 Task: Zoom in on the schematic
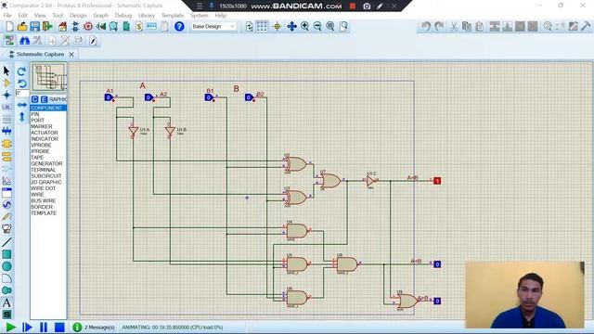coord(304,27)
